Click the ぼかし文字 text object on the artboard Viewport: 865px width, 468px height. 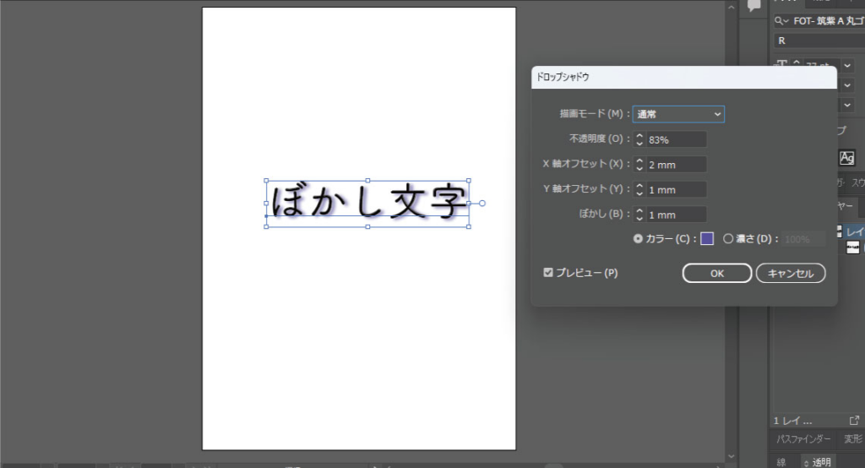(368, 202)
